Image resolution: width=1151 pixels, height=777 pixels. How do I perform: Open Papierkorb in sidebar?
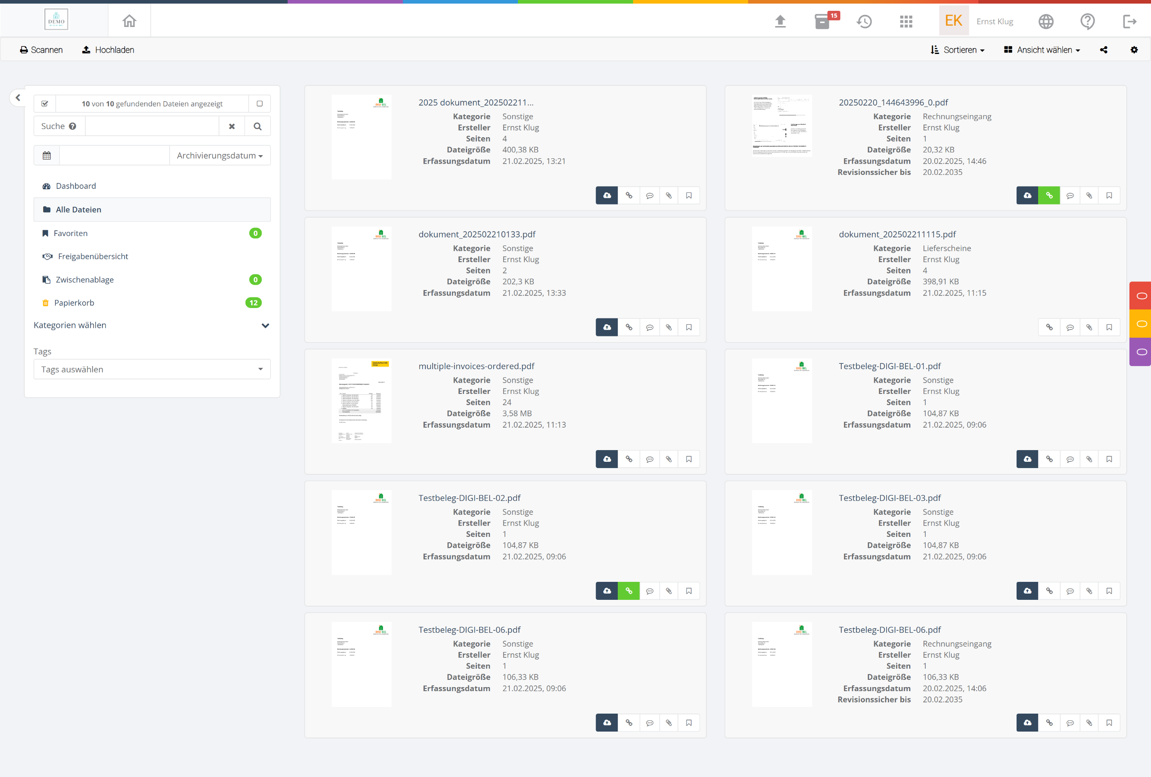coord(74,303)
